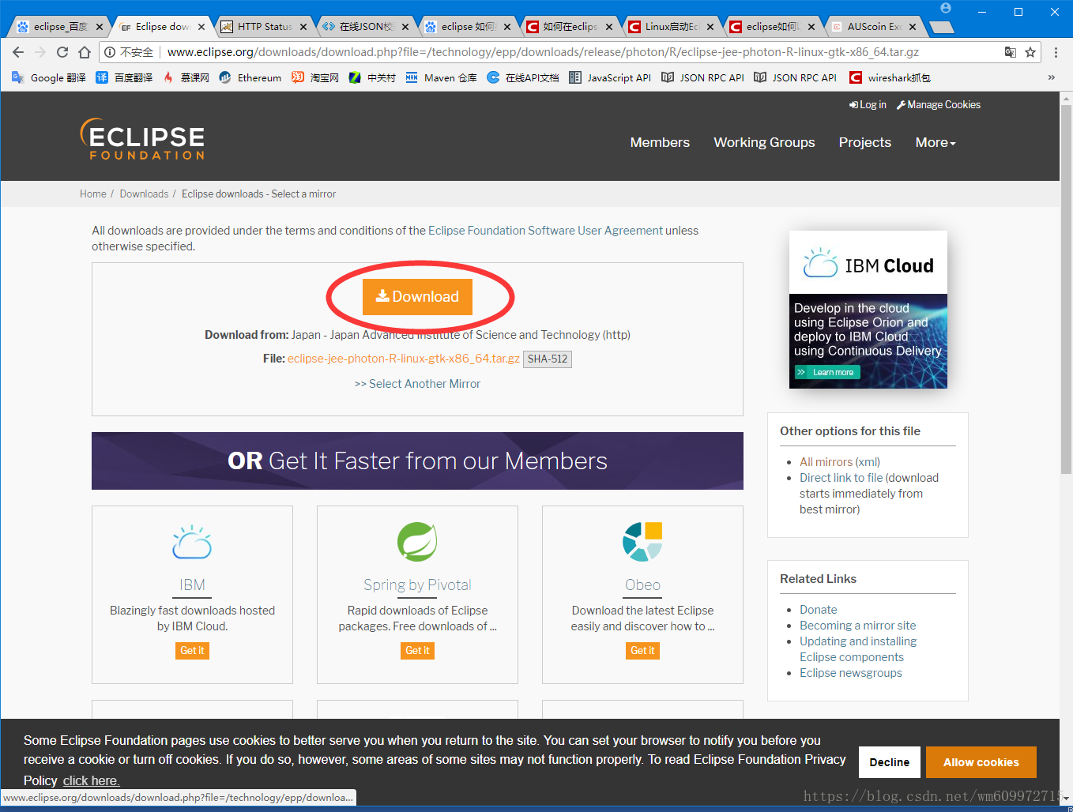Open a new browser tab

click(x=942, y=25)
